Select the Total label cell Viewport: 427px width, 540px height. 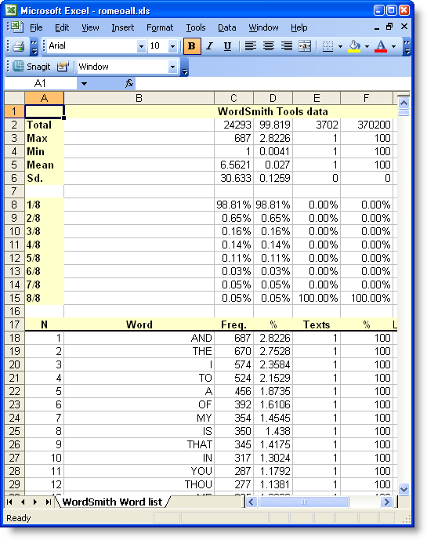pyautogui.click(x=44, y=125)
